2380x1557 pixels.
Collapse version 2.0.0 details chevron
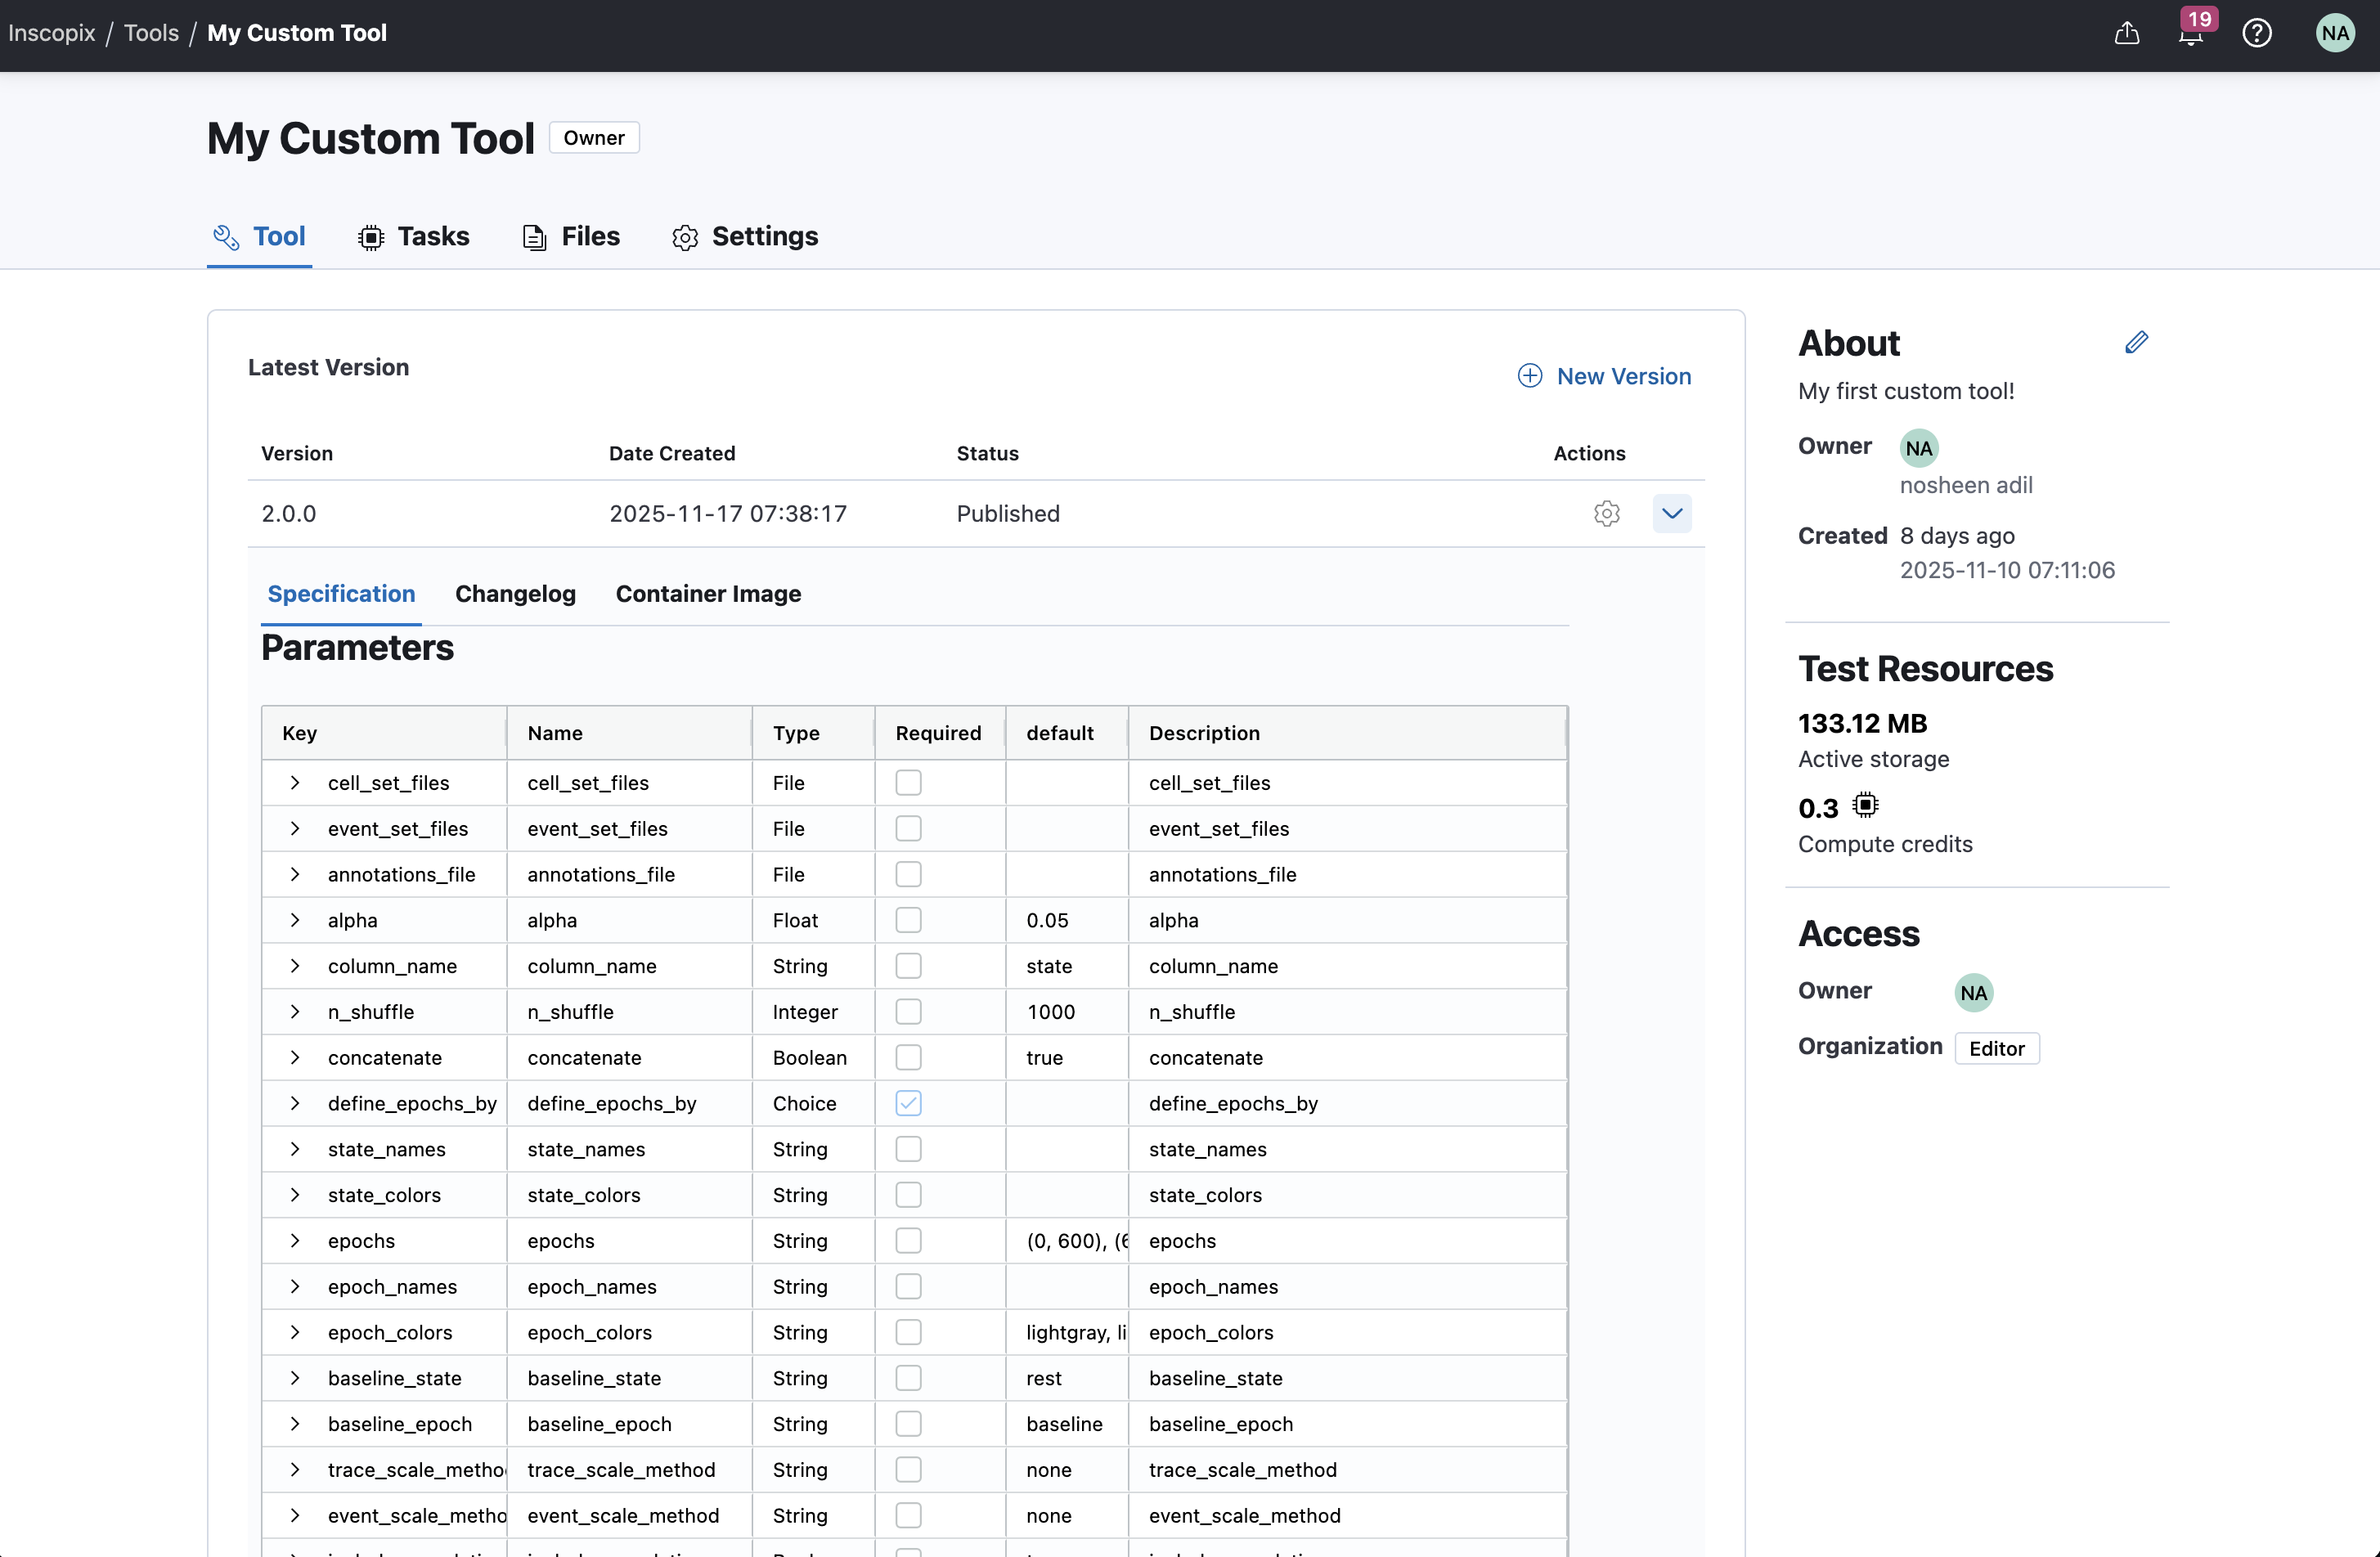[x=1671, y=513]
